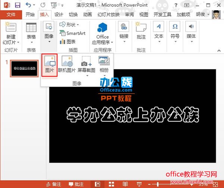224x188 pixels.
Task: Expand the 媒体 media group
Action: click(191, 32)
